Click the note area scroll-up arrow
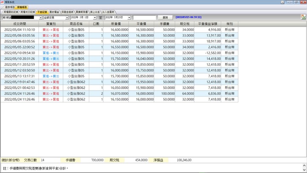This screenshot has height=173, width=307. pyautogui.click(x=304, y=165)
